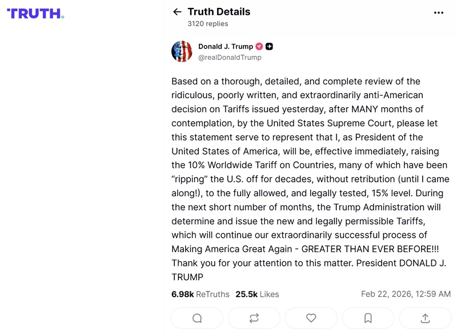
Task: View the 6.98k ReTruths list
Action: [200, 294]
